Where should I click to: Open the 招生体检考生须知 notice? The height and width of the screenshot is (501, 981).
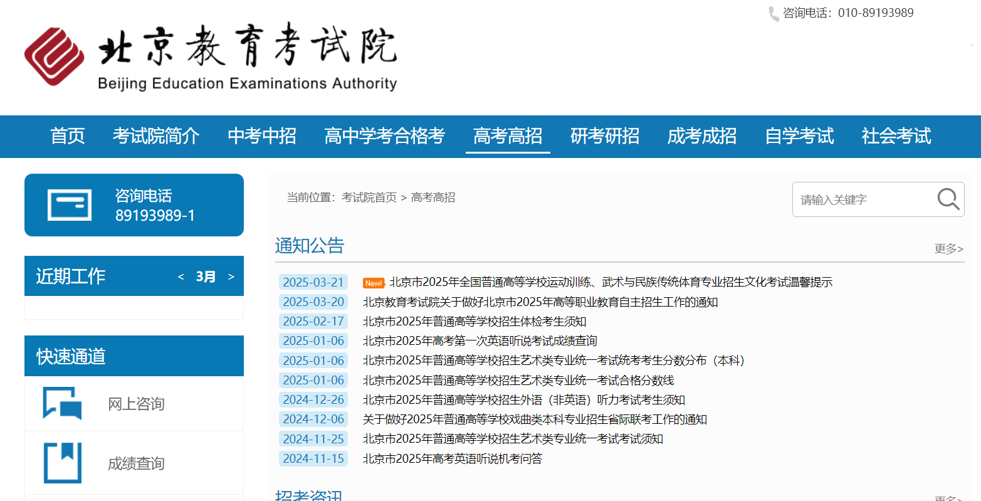tap(475, 322)
